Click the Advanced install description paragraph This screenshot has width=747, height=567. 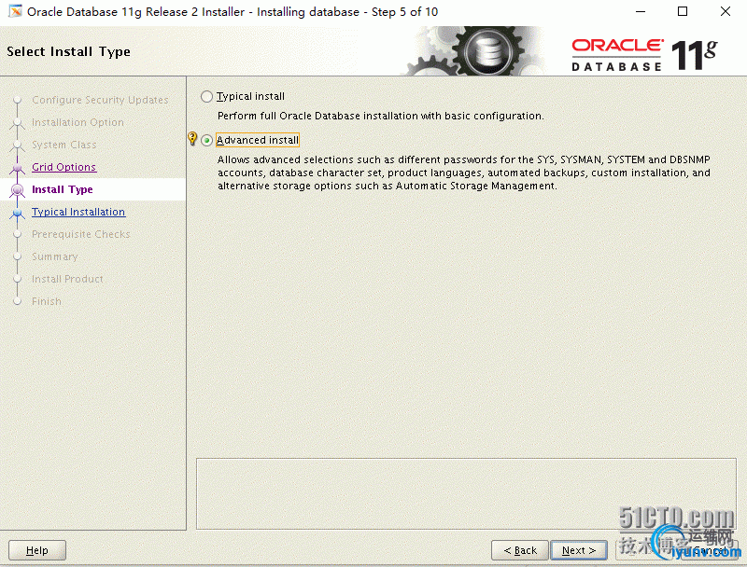pos(464,173)
